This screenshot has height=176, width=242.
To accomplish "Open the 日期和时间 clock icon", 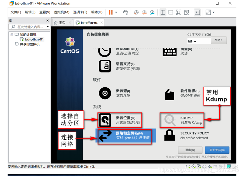I will coord(104,52).
